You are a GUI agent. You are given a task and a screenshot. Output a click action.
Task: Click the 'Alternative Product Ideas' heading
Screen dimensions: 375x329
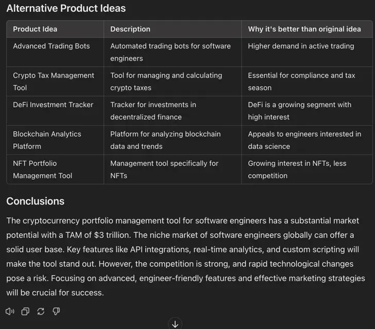click(x=66, y=8)
